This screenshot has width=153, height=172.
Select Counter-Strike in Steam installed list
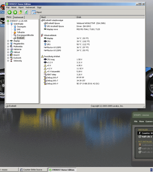click(145, 133)
